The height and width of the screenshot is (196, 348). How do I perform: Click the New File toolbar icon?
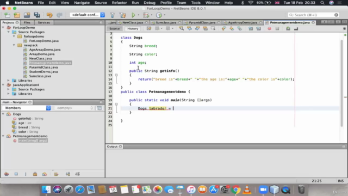pos(7,15)
